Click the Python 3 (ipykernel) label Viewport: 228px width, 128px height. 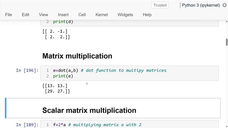click(201, 5)
